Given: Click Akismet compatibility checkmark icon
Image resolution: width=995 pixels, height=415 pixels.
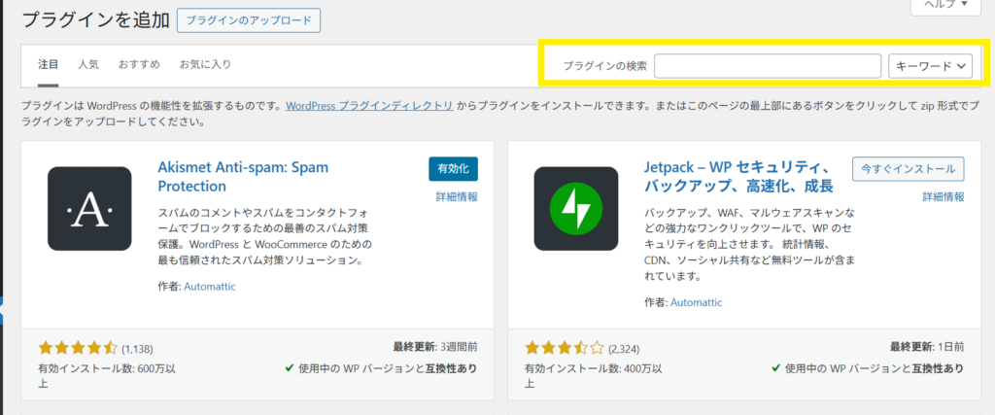Looking at the screenshot, I should click(289, 368).
